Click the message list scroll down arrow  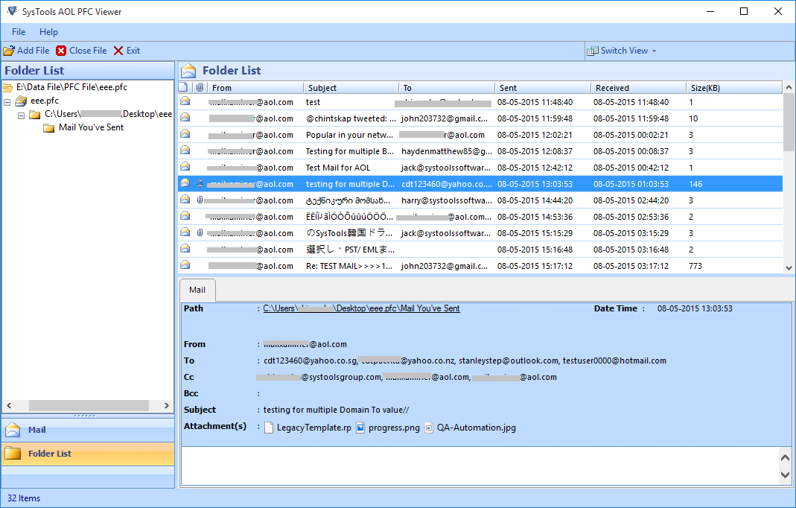(789, 267)
